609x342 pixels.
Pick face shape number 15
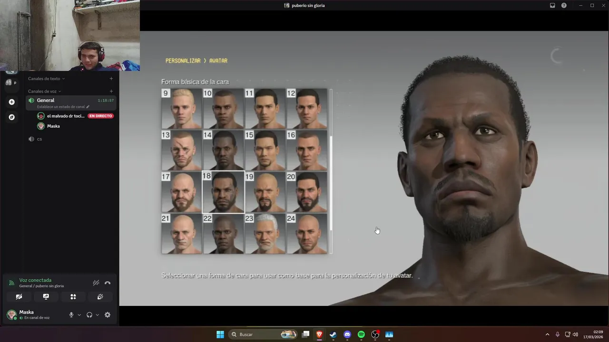(x=265, y=150)
